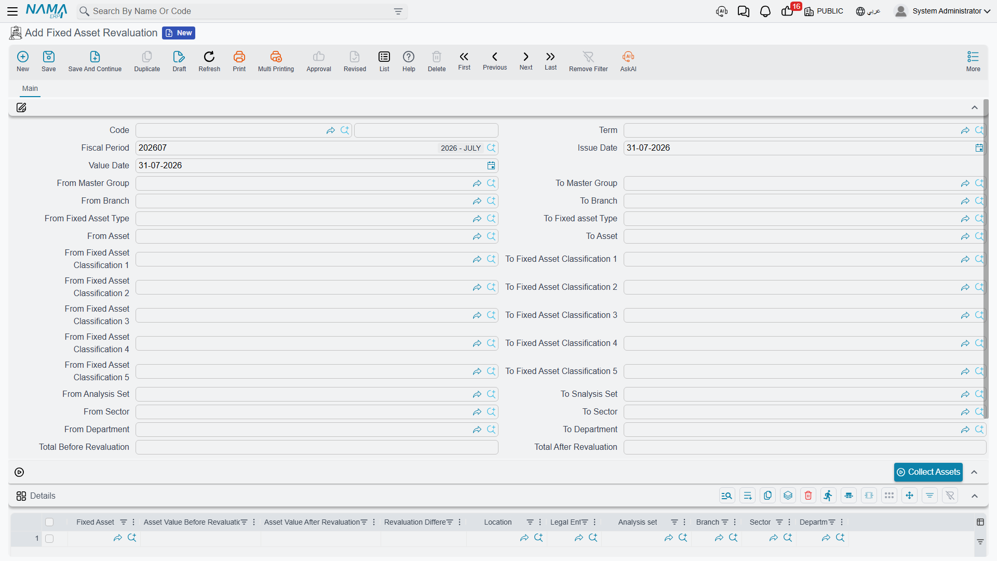
Task: Click Remove Filter in toolbar
Action: (588, 61)
